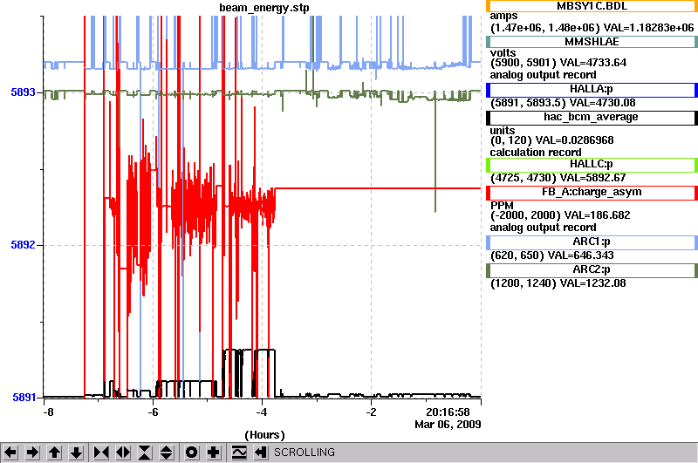Click the 'analog output record' text under MMSHLAE
The width and height of the screenshot is (698, 463).
pyautogui.click(x=543, y=75)
